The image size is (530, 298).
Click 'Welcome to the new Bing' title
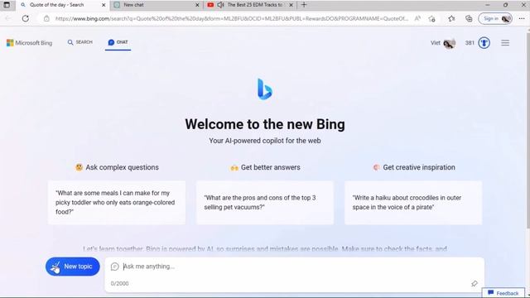click(265, 124)
